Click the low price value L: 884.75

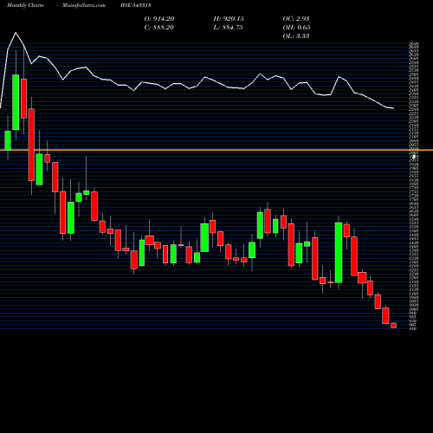228,28
